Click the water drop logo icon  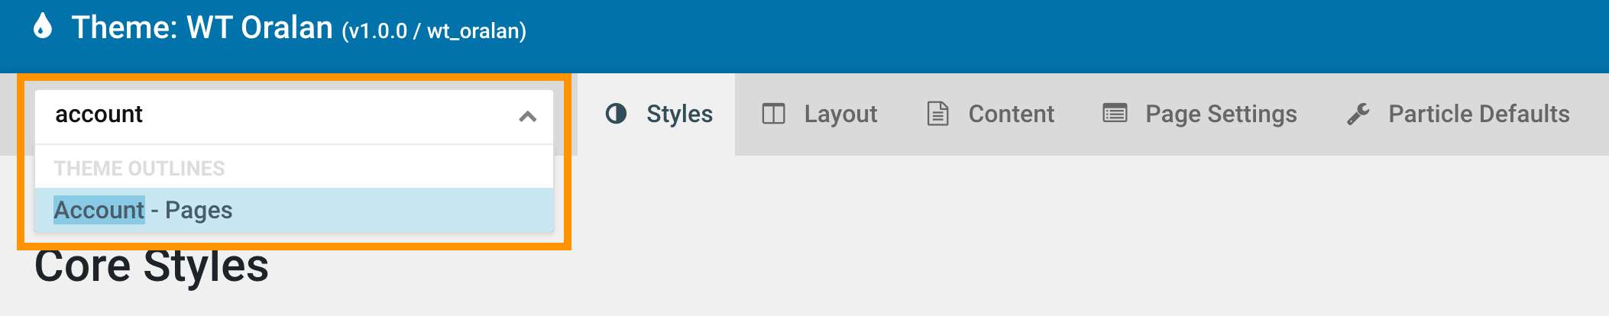click(x=43, y=26)
